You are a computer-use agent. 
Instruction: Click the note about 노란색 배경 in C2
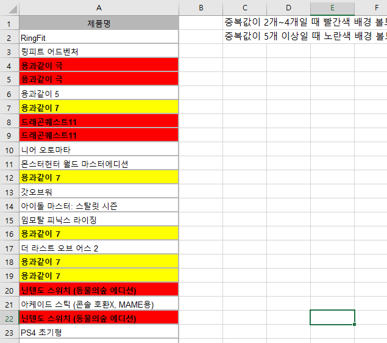(x=305, y=37)
